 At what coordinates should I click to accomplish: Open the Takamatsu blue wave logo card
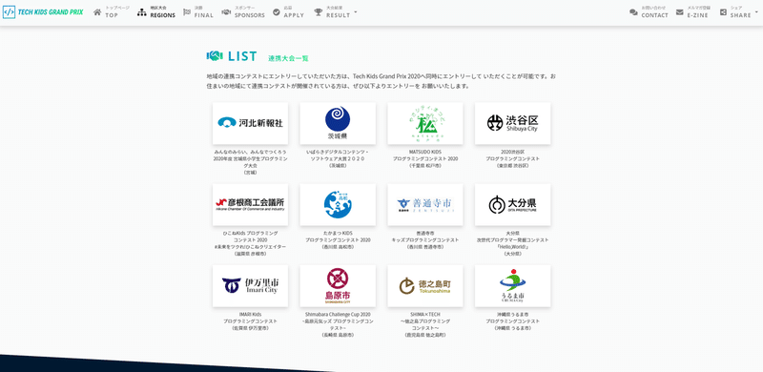point(338,204)
